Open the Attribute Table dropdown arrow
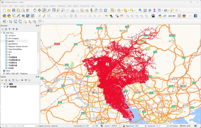Viewport: 201px width, 128px height. 162,10
